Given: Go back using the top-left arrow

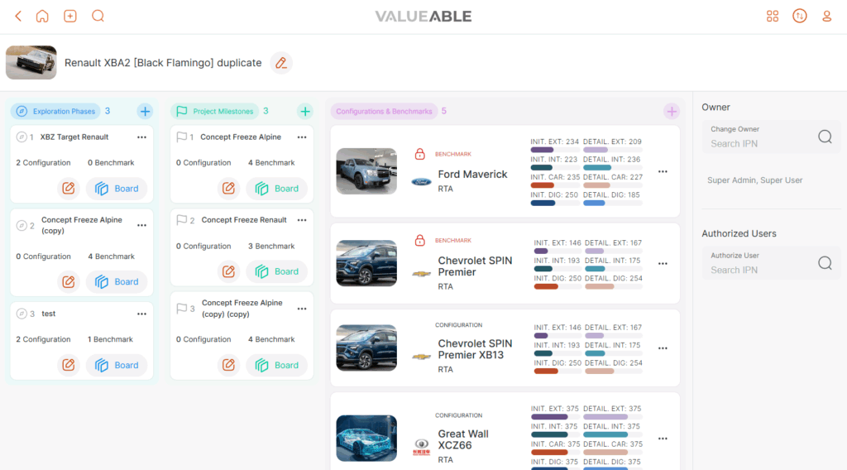Looking at the screenshot, I should point(18,17).
